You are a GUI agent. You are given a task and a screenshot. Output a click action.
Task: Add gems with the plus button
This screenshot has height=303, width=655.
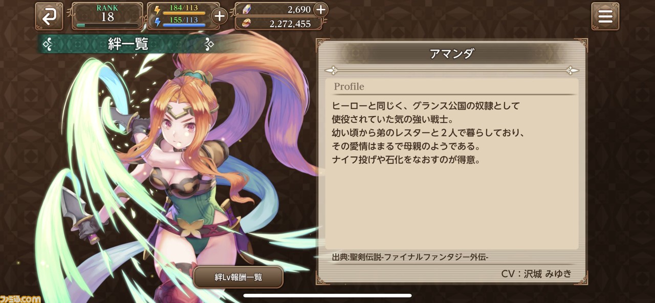[x=320, y=9]
